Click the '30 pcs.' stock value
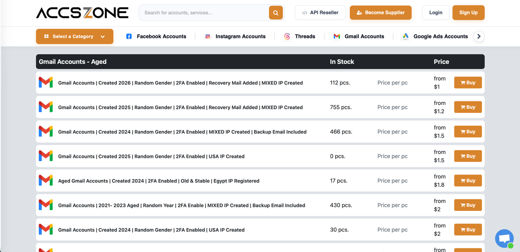520x252 pixels. click(x=339, y=230)
